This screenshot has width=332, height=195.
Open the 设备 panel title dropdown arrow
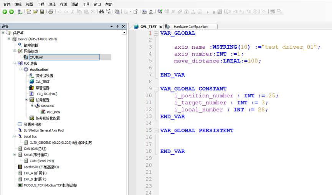tap(112, 26)
